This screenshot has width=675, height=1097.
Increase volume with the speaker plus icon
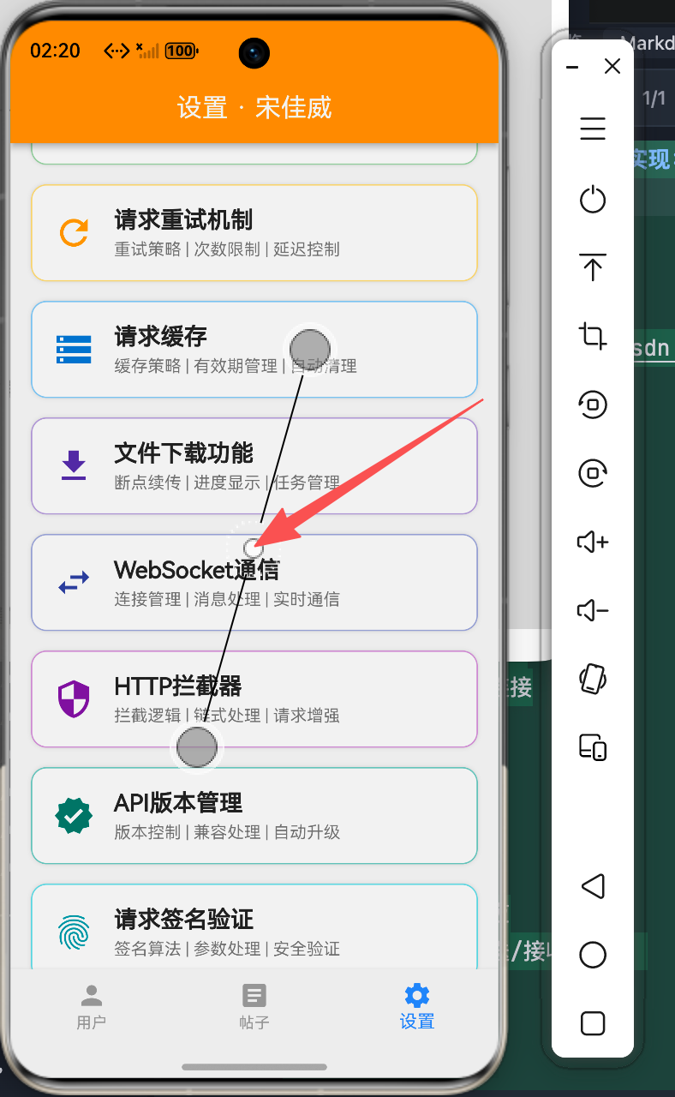[593, 542]
